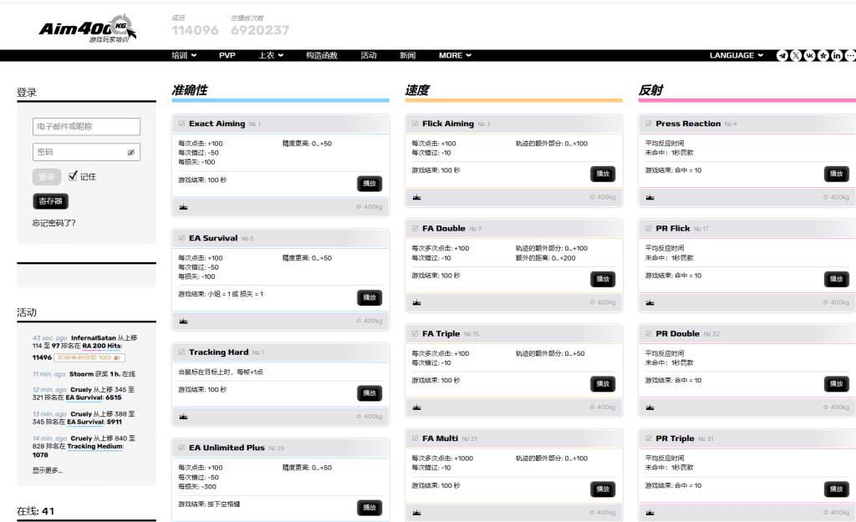
Task: Click the X (Twitter) share icon
Action: pyautogui.click(x=796, y=55)
